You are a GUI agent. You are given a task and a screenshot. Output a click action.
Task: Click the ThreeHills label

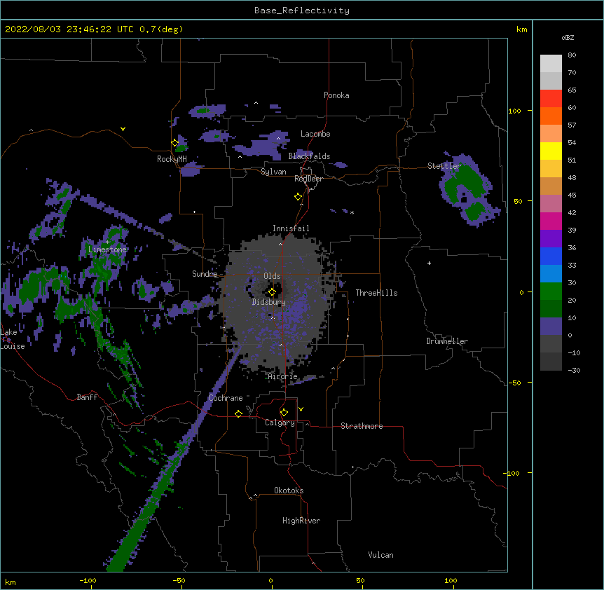[376, 293]
